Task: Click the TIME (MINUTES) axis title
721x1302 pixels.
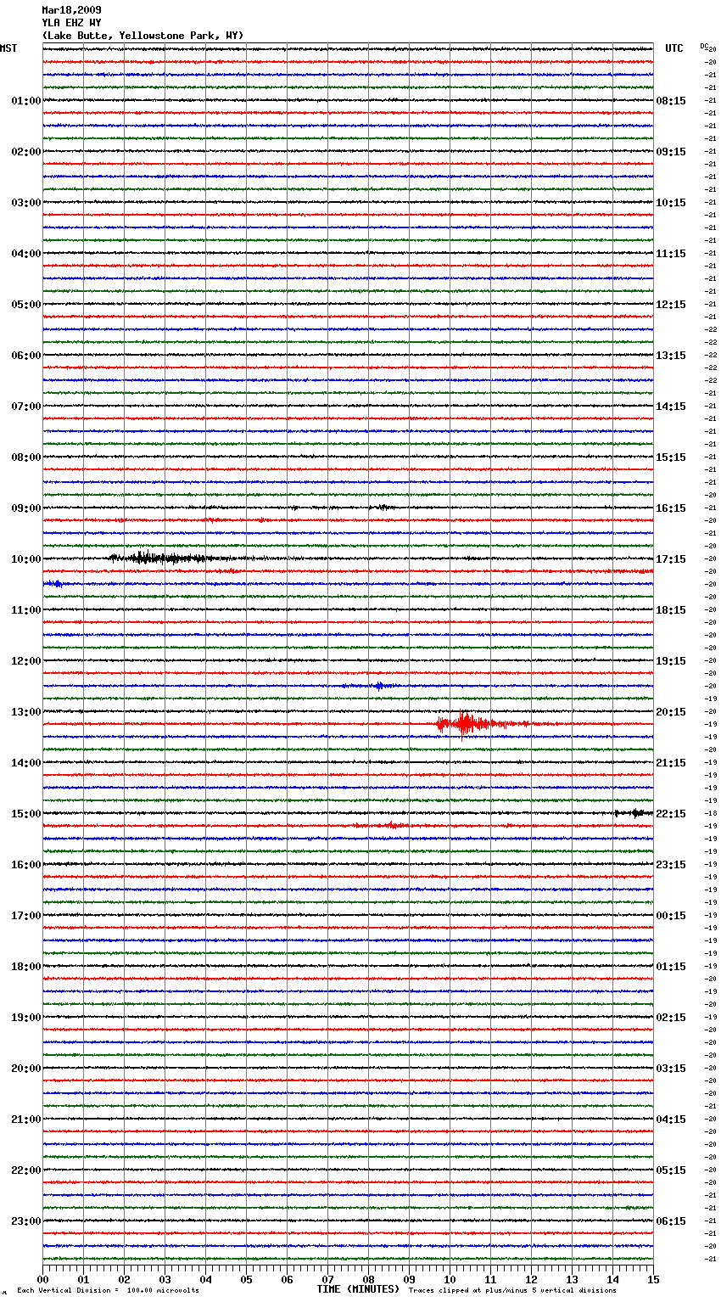Action: point(358,1289)
